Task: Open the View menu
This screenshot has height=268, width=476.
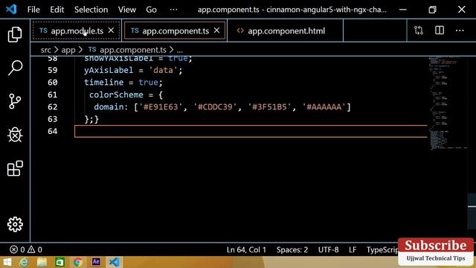Action: pyautogui.click(x=127, y=10)
